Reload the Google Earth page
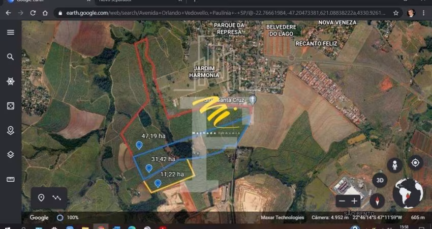The height and width of the screenshot is (229, 432). [x=33, y=13]
